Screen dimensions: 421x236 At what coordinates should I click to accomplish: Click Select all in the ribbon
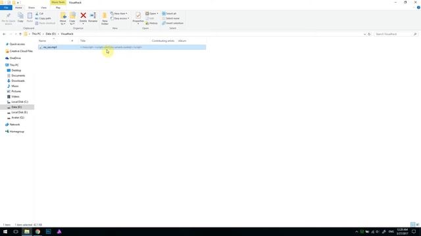[169, 13]
